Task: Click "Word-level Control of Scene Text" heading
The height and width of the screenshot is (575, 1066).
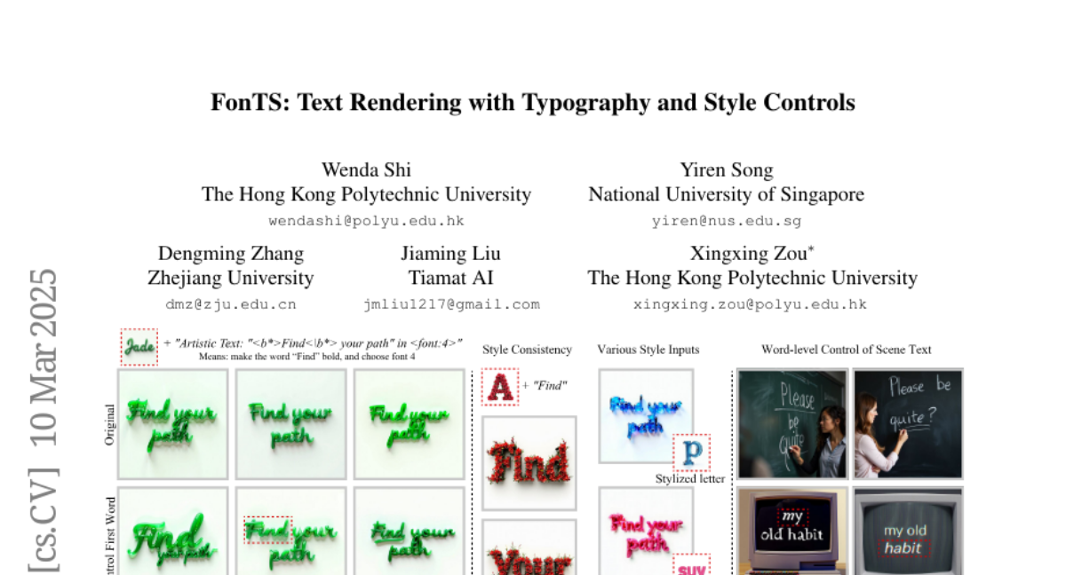Action: [x=847, y=350]
